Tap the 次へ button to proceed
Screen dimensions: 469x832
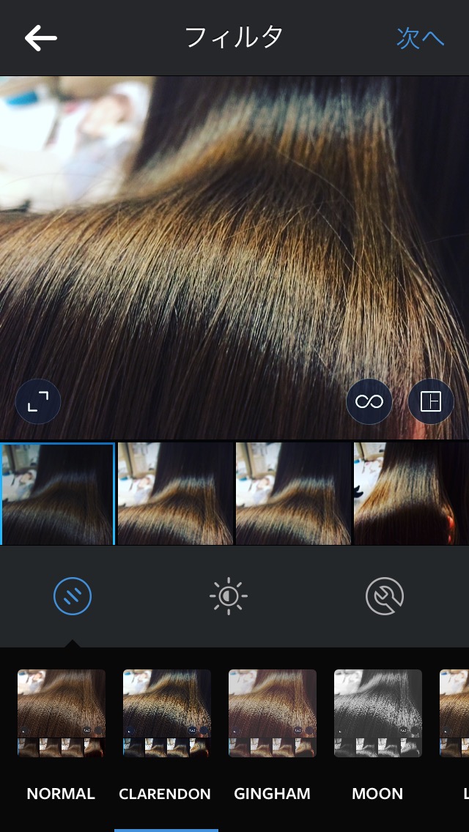tap(420, 38)
